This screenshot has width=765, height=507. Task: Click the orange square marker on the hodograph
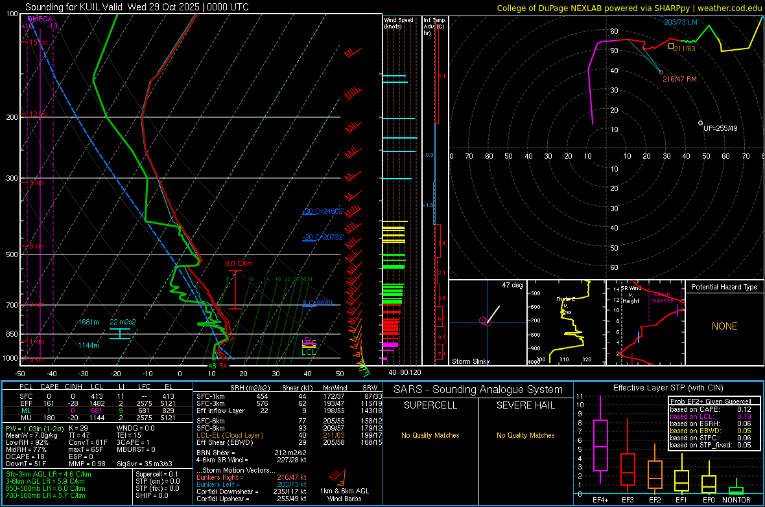(671, 47)
